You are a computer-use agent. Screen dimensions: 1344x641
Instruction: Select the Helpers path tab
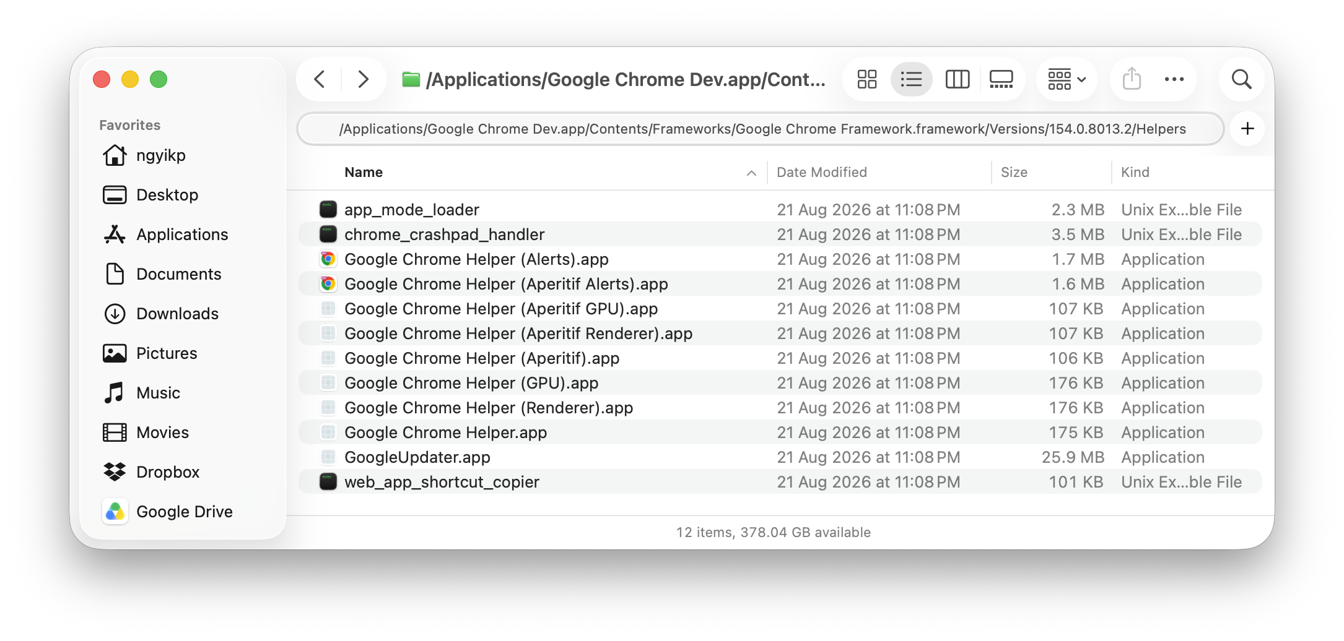761,129
